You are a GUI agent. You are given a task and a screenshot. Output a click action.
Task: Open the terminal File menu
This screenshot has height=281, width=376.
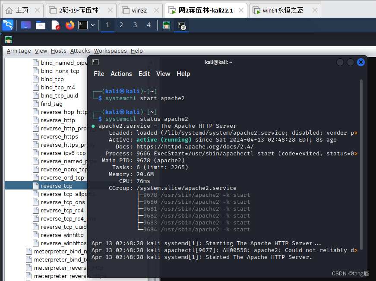[99, 74]
